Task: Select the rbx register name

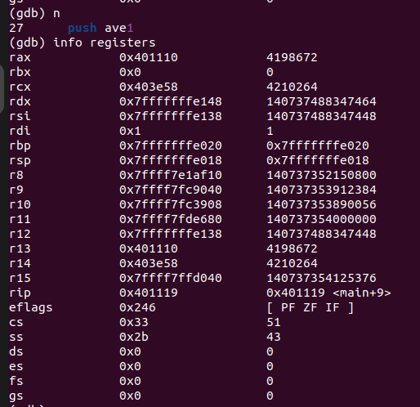Action: pyautogui.click(x=20, y=72)
